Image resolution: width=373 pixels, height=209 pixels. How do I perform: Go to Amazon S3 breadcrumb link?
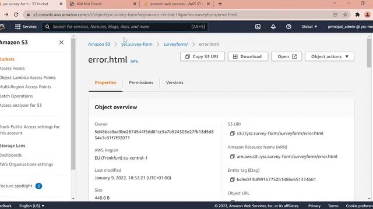(x=99, y=44)
